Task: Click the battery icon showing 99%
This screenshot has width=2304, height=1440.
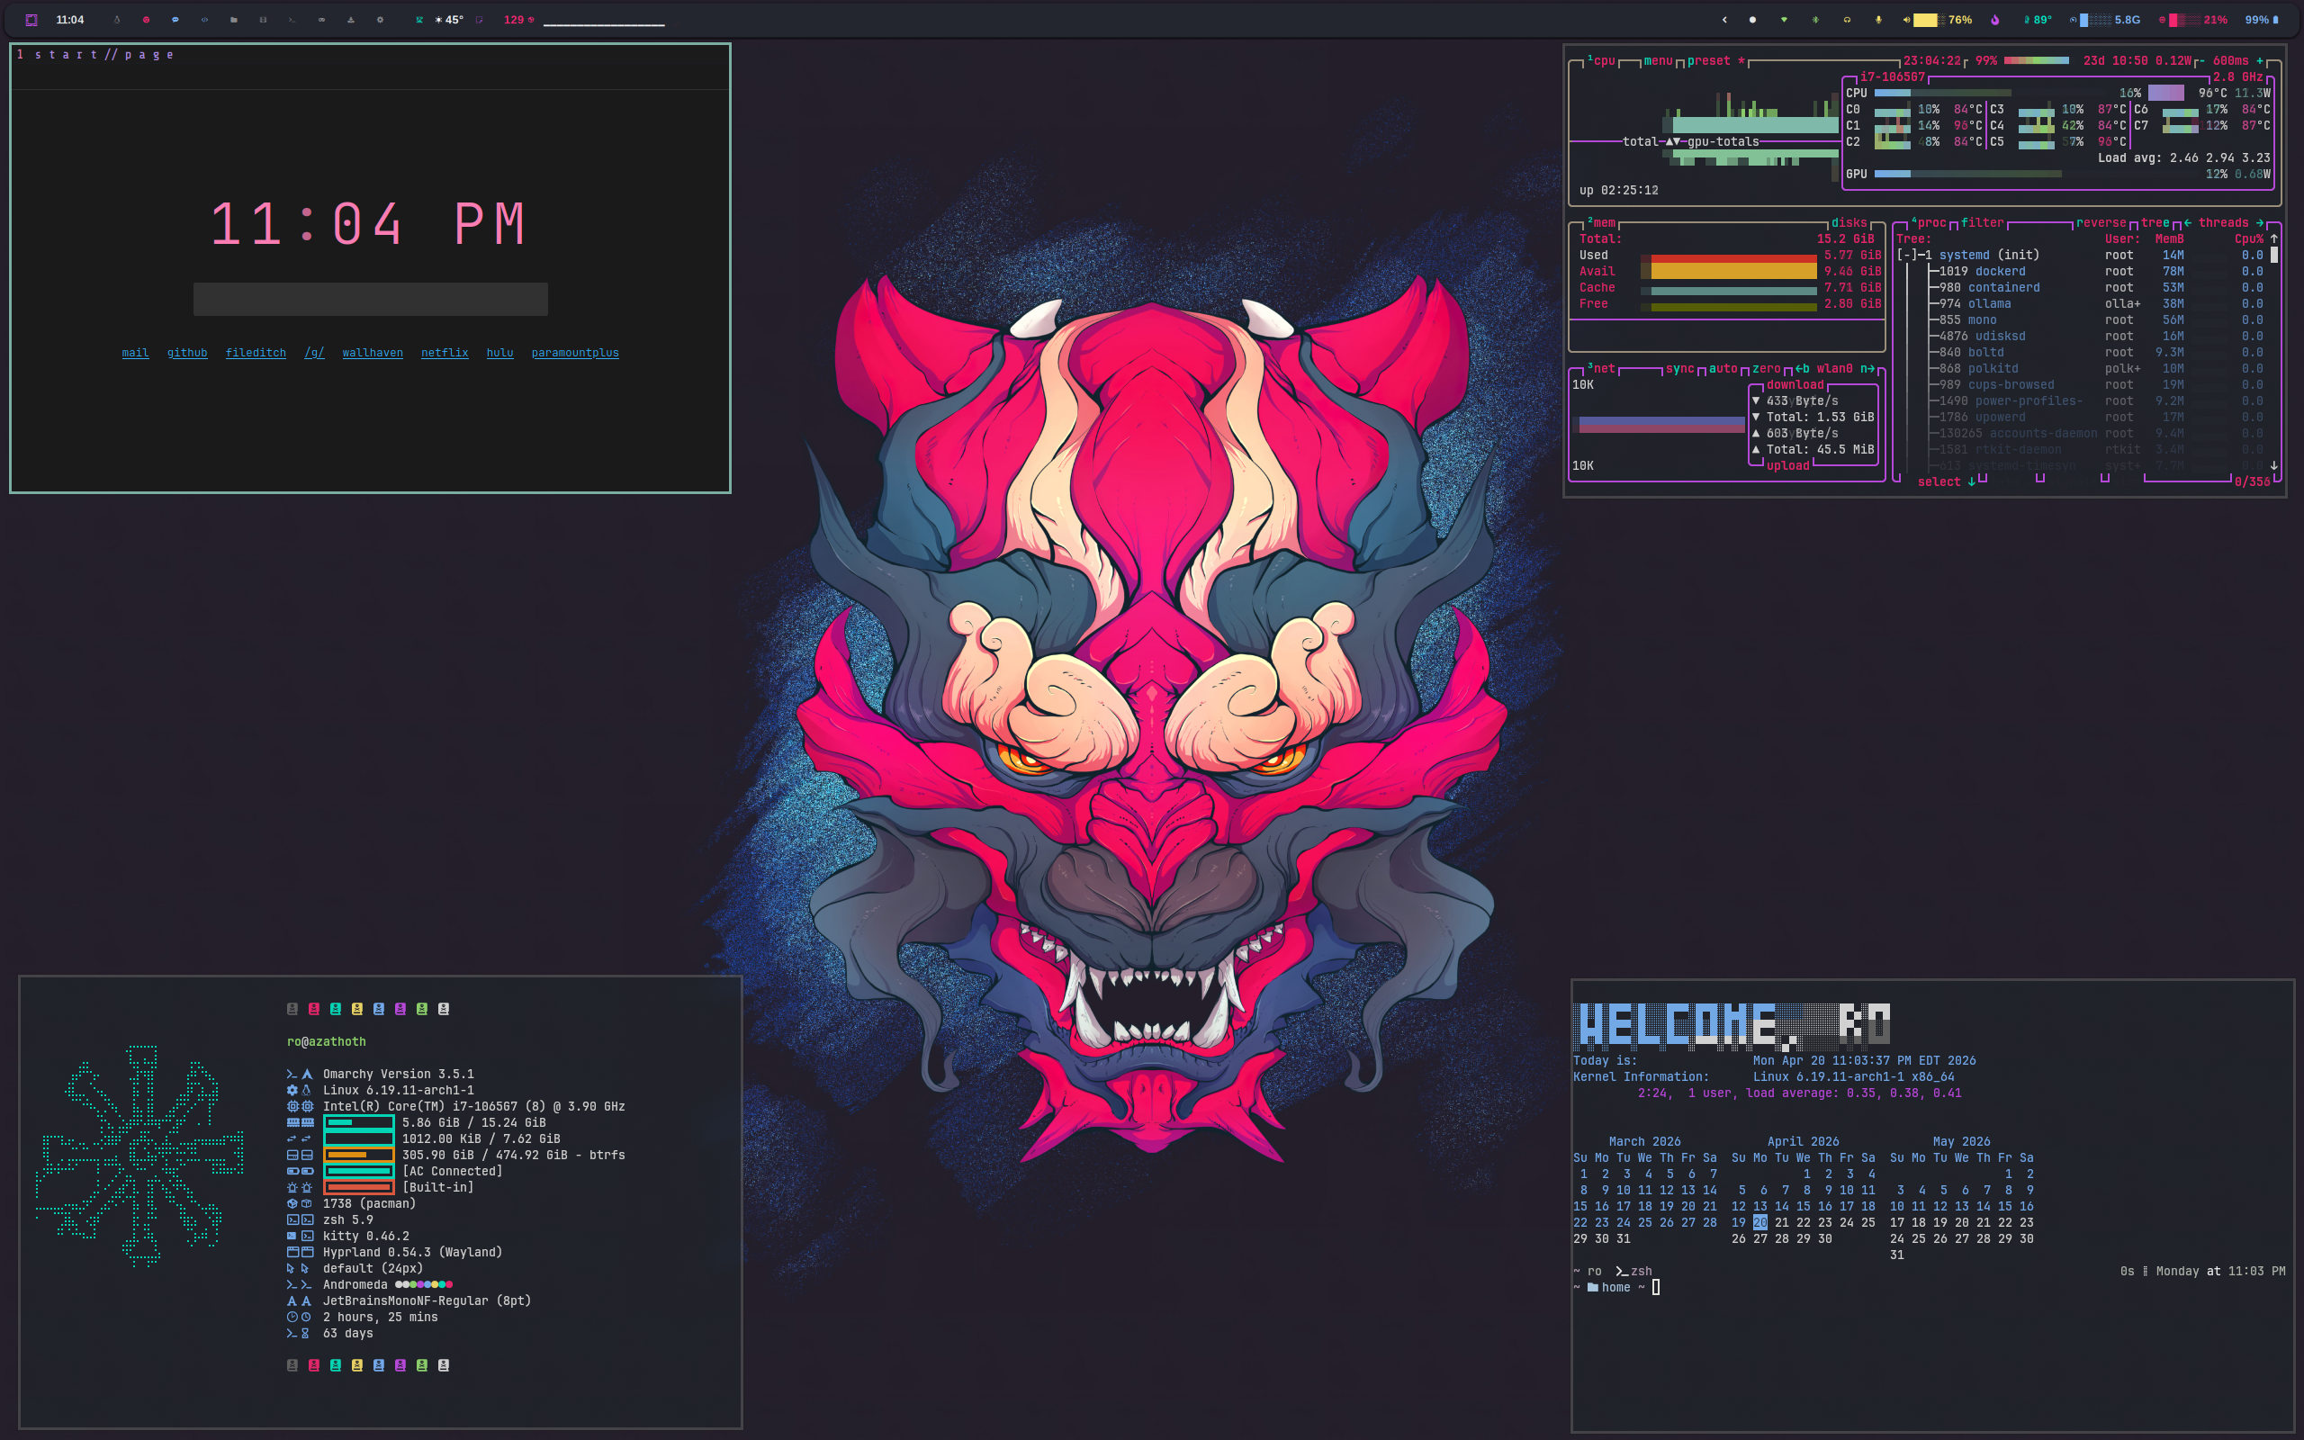Action: [2275, 20]
